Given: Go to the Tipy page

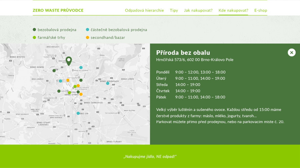Looking at the screenshot, I should (174, 10).
